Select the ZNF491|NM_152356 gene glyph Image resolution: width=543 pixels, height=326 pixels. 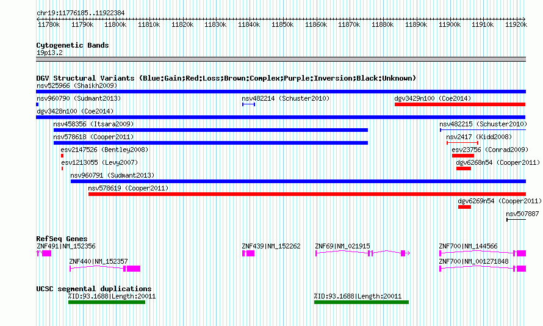[x=44, y=253]
